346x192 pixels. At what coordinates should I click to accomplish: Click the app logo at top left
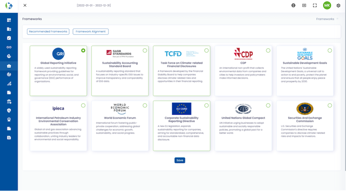pos(9,6)
